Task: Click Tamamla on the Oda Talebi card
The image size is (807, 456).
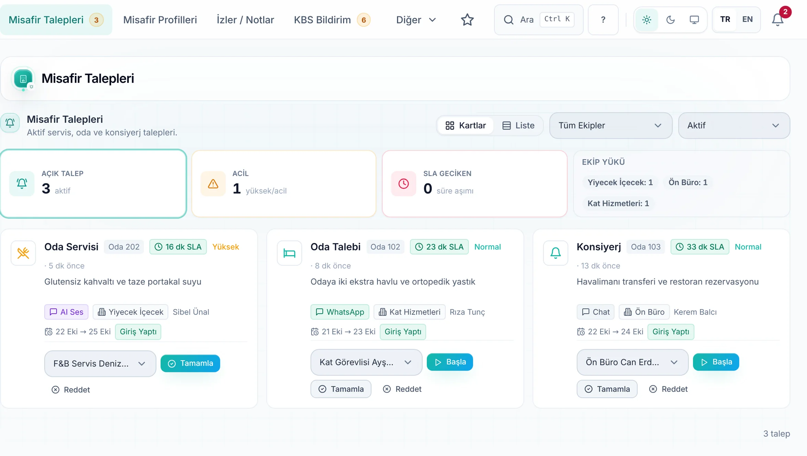Action: coord(341,389)
